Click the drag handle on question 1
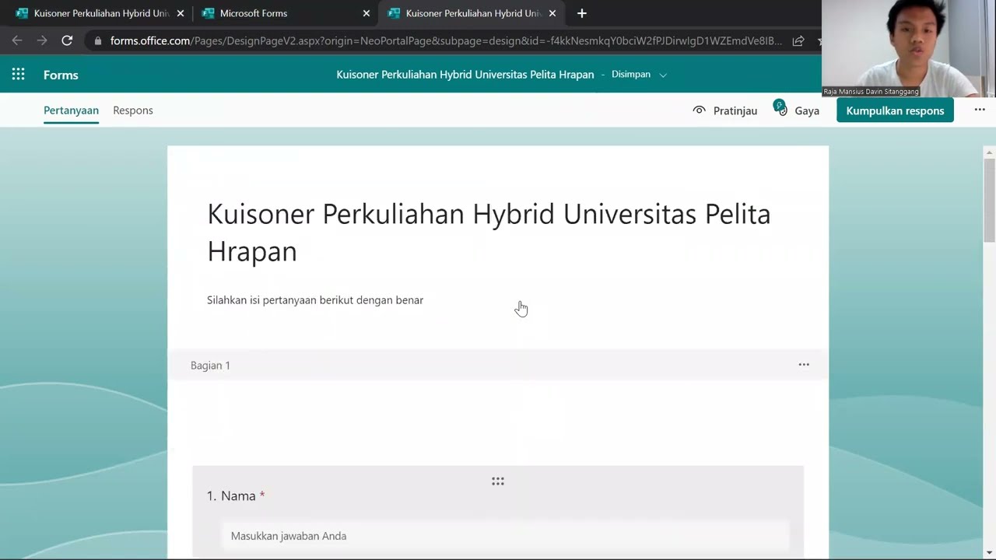Viewport: 996px width, 560px height. (x=498, y=481)
